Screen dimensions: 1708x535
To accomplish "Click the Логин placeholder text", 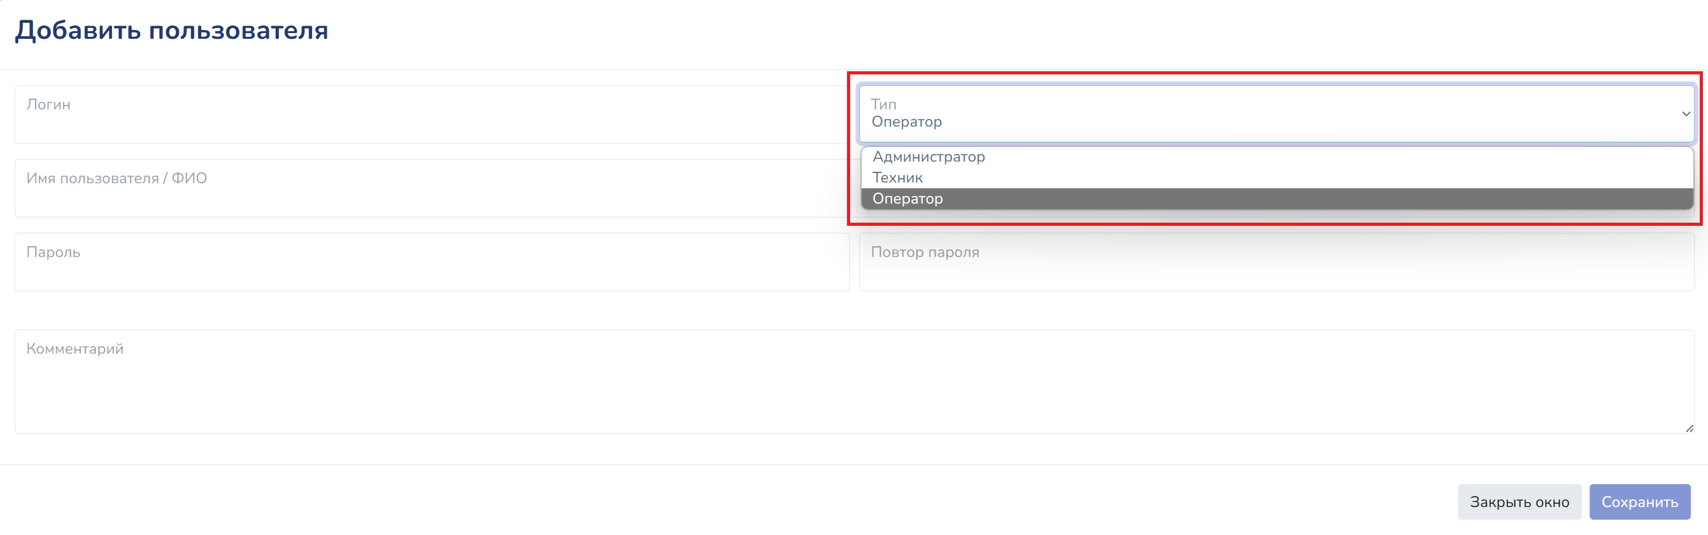I will (x=48, y=104).
